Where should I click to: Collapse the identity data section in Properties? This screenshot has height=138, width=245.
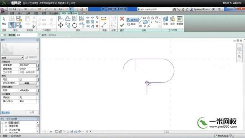(37, 94)
